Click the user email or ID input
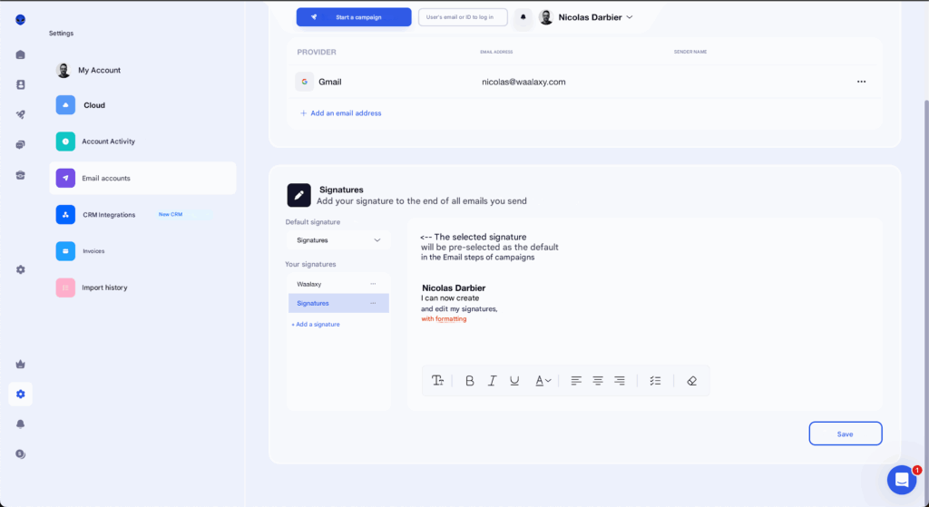This screenshot has width=929, height=507. coord(463,17)
